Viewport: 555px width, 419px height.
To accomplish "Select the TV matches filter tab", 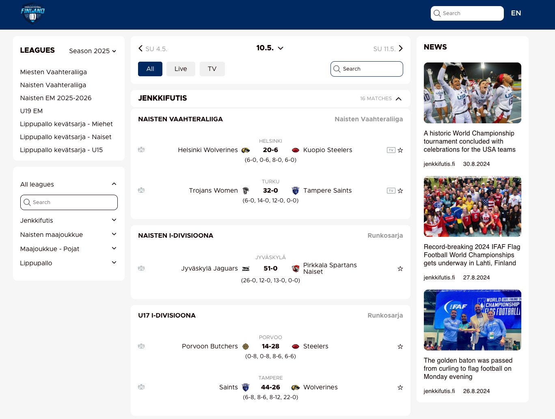I will pyautogui.click(x=212, y=69).
